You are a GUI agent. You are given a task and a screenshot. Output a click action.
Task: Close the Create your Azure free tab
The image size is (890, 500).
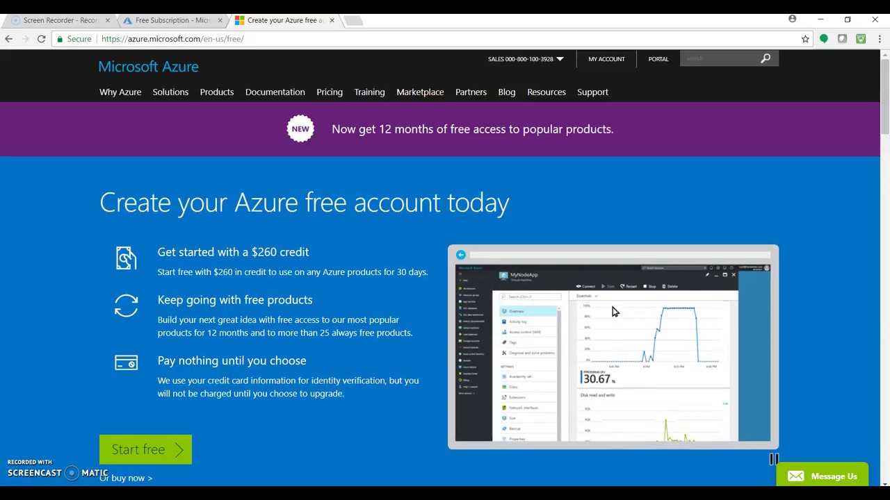(x=332, y=20)
